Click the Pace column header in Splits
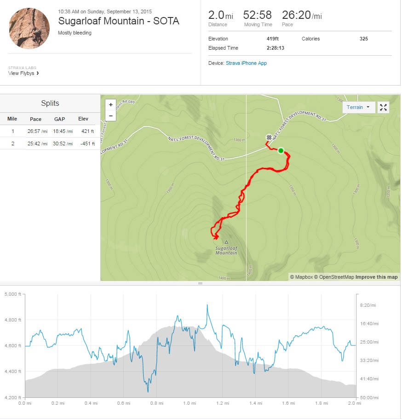The height and width of the screenshot is (419, 402). (36, 119)
